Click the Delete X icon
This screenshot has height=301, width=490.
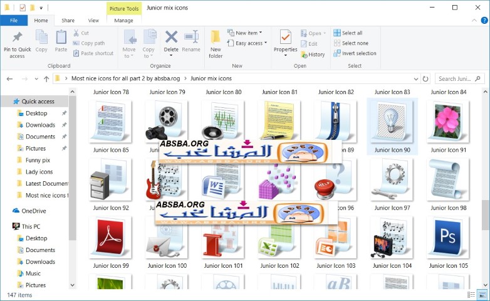pyautogui.click(x=171, y=37)
